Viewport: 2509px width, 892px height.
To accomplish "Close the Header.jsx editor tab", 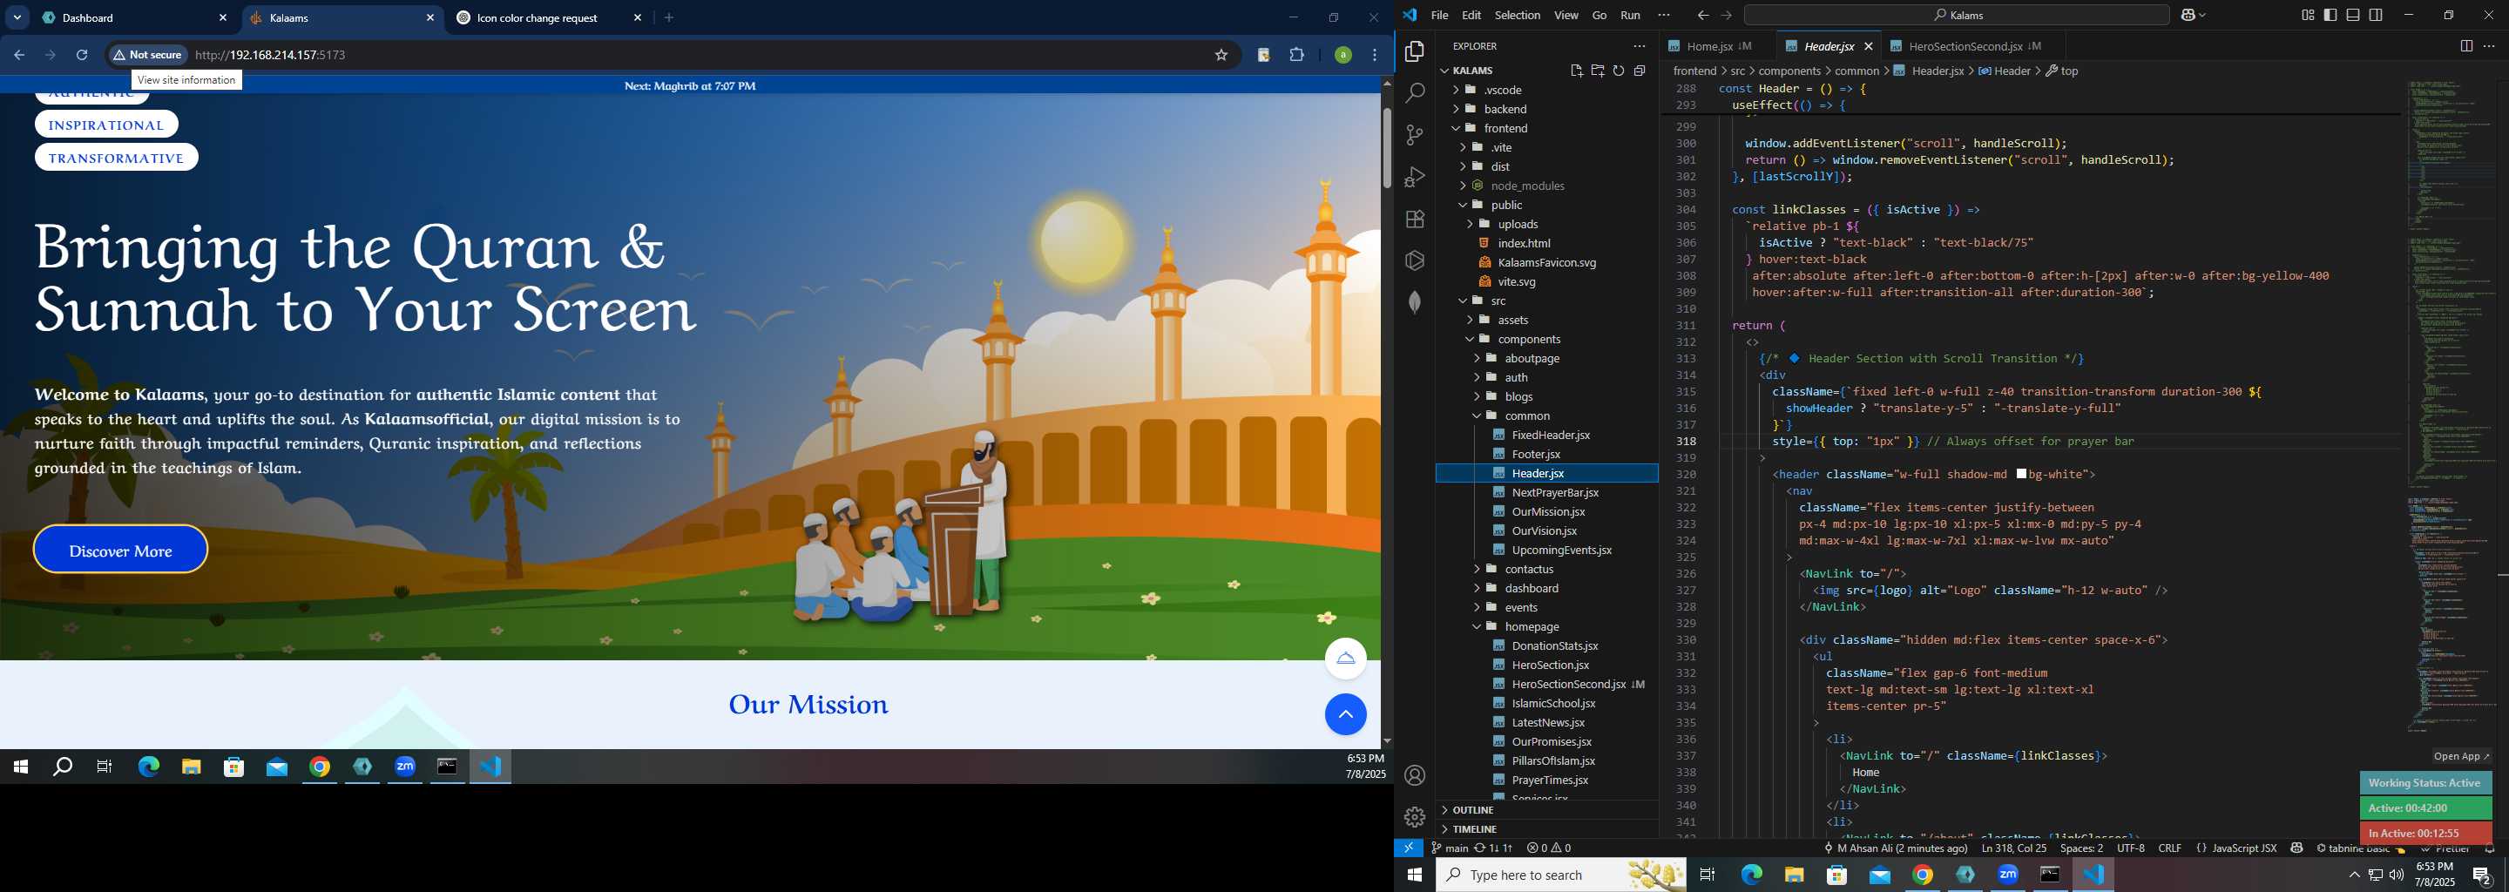I will tap(1868, 46).
